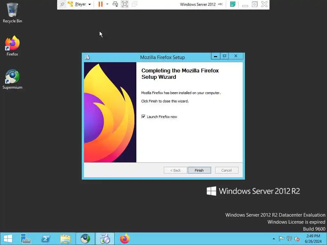The width and height of the screenshot is (327, 245).
Task: Pin the VMware Player toolbar
Action: tap(62, 4)
